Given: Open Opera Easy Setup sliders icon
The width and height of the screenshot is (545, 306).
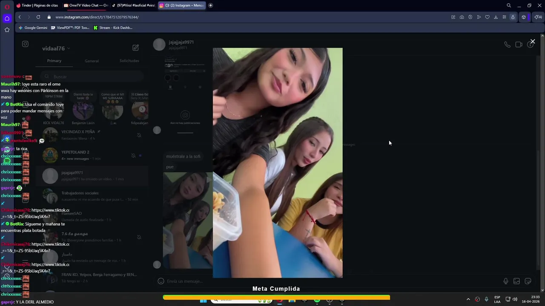Looking at the screenshot, I should pos(504,17).
